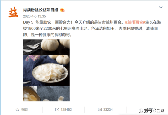Click the post text starting Day 5
The width and height of the screenshot is (168, 115).
(92, 28)
